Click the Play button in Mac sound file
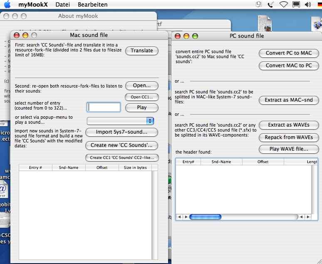The width and height of the screenshot is (322, 264). click(x=142, y=108)
